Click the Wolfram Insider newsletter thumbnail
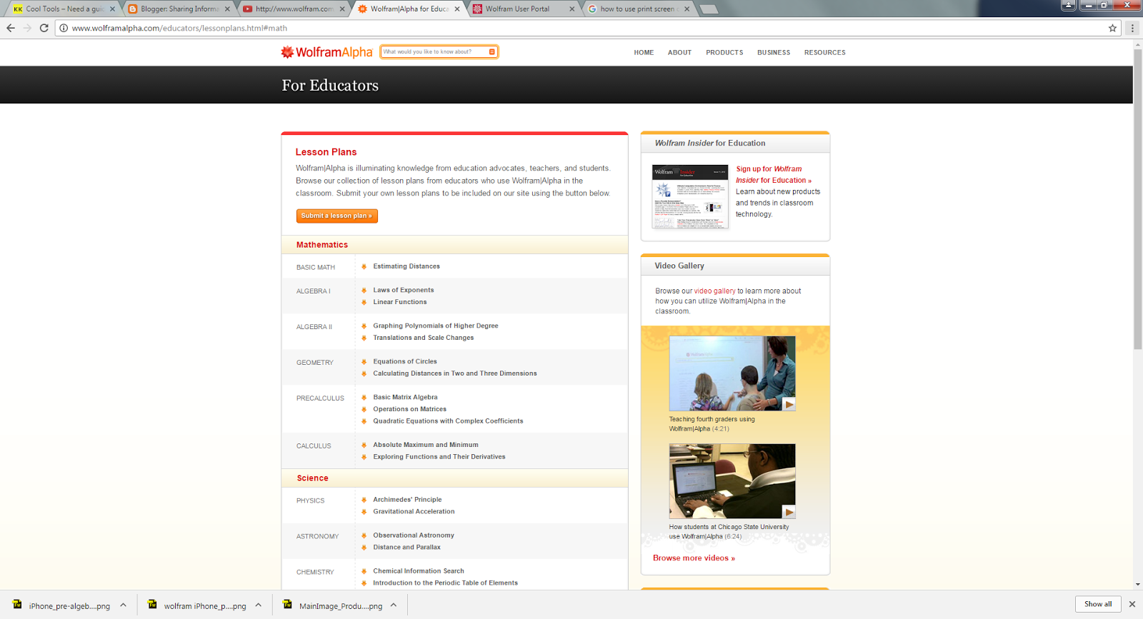This screenshot has height=619, width=1143. click(690, 196)
